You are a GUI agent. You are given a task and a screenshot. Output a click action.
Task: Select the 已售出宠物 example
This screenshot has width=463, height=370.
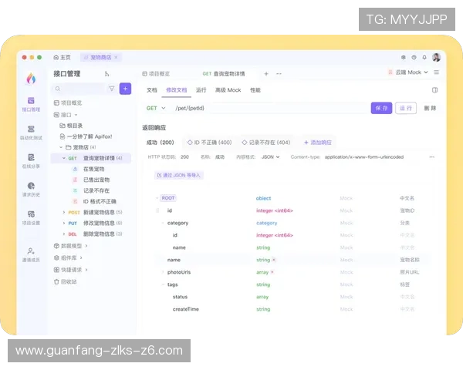[96, 180]
